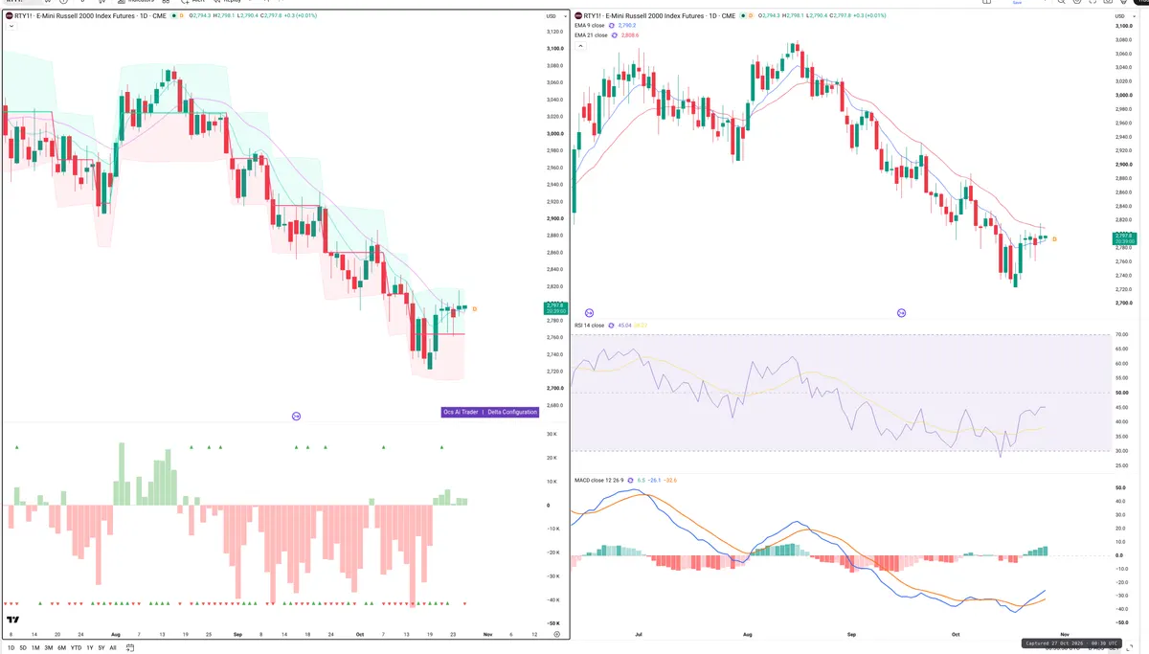Screen dimensions: 1149x654
Task: Click the MACD close 12 26 9 label
Action: [x=599, y=480]
